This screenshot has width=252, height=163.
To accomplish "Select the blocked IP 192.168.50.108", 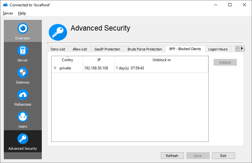I will pyautogui.click(x=96, y=68).
